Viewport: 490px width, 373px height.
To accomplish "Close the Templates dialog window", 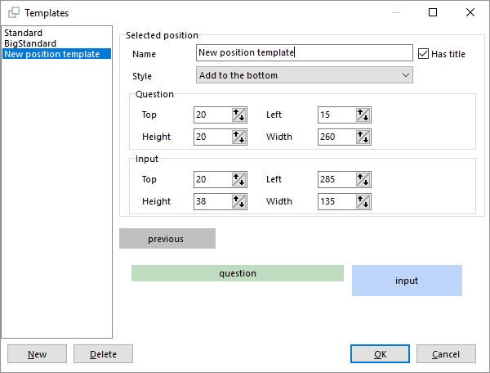I will [470, 12].
